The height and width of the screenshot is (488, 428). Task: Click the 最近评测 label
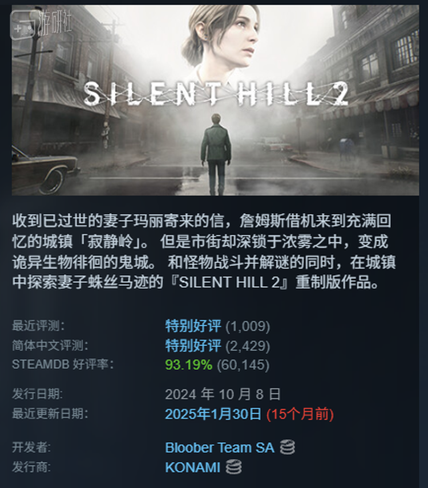38,326
